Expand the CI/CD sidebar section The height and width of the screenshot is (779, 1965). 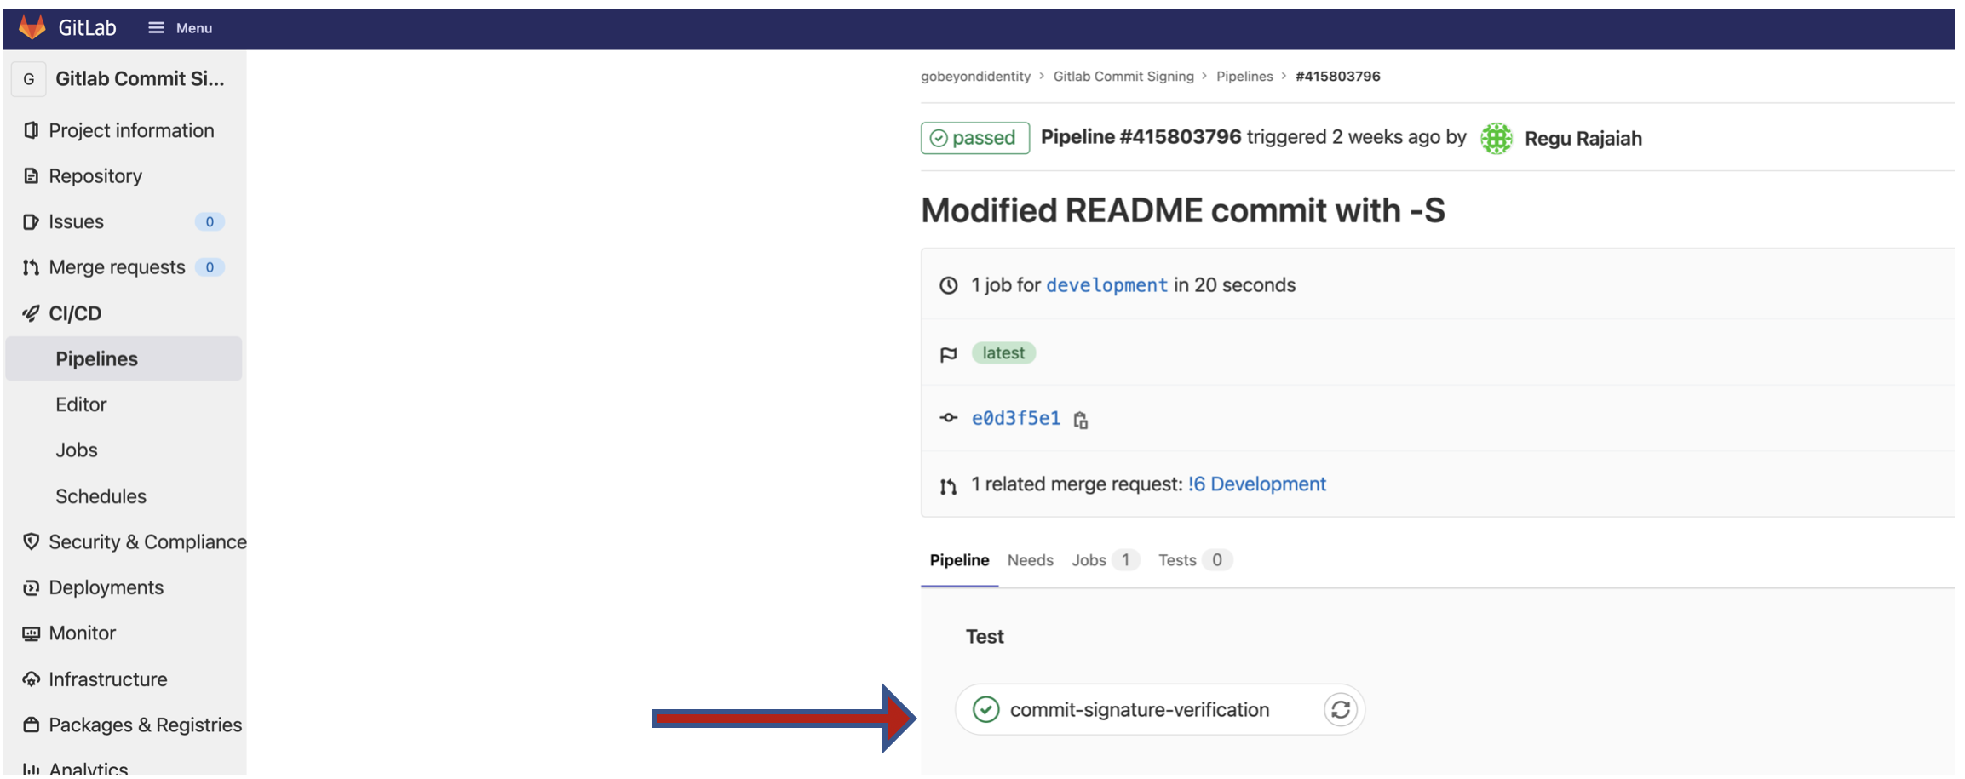[x=75, y=313]
